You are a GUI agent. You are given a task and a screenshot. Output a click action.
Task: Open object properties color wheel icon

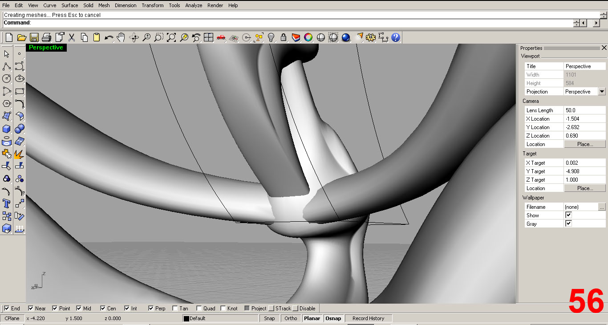click(x=308, y=37)
